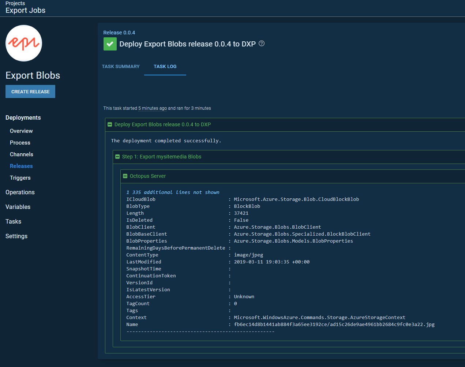Select Releases in the sidebar
This screenshot has width=465, height=367.
[21, 166]
